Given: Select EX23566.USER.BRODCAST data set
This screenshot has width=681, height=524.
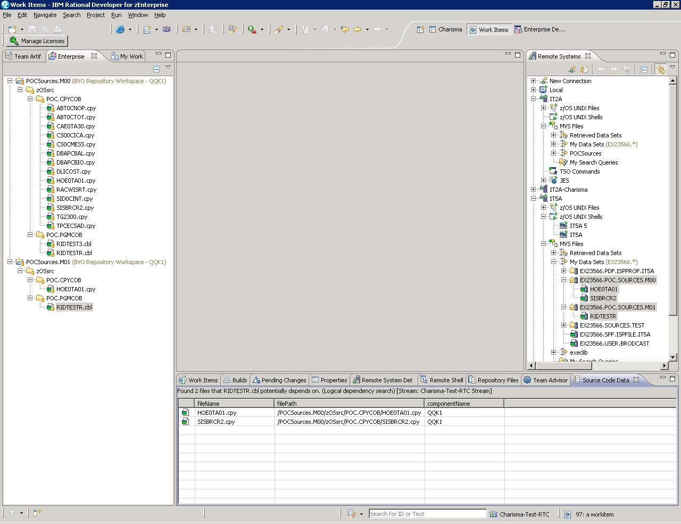Looking at the screenshot, I should point(614,343).
